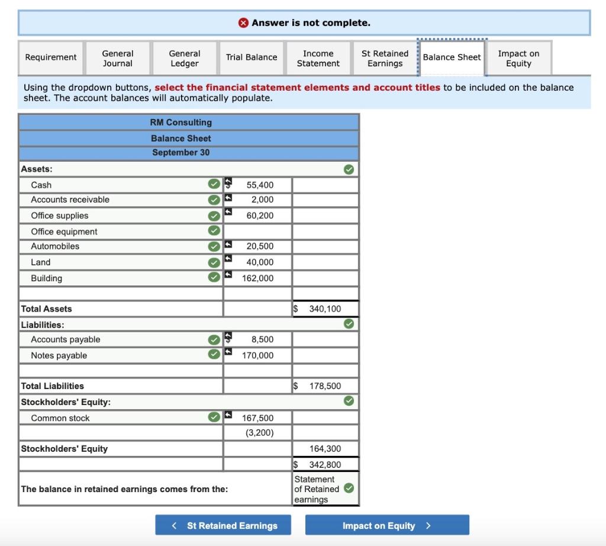The height and width of the screenshot is (546, 606).
Task: Click the red X error icon
Action: coord(243,23)
